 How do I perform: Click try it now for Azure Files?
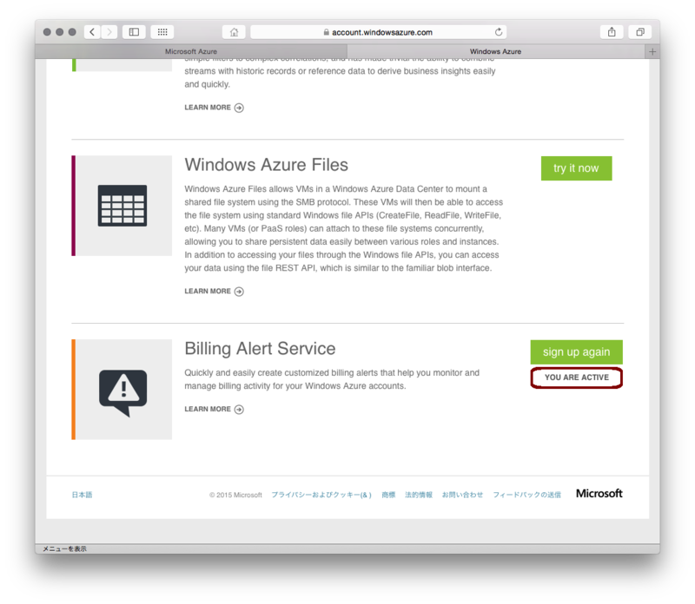(576, 168)
